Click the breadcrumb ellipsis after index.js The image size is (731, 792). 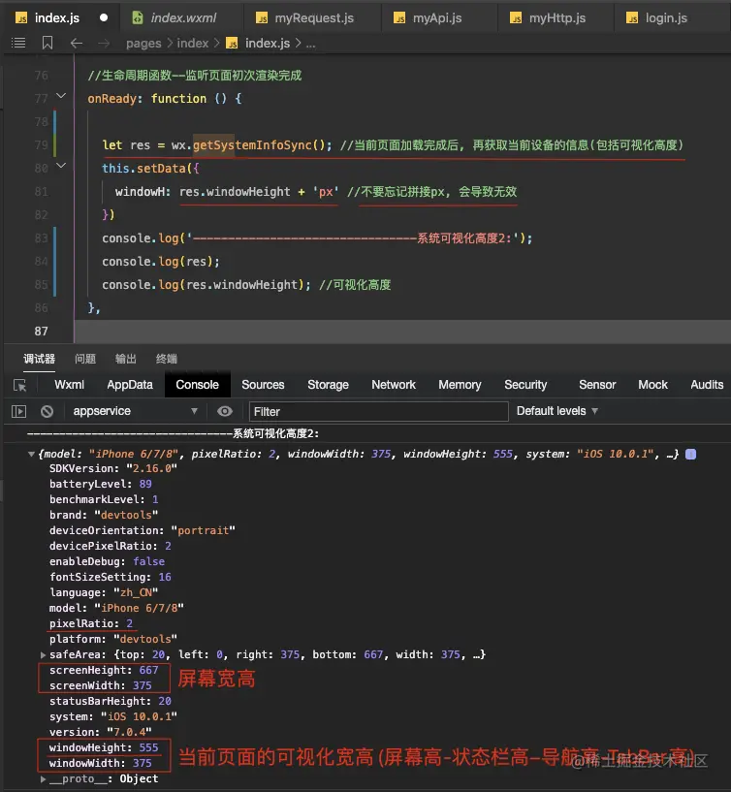pyautogui.click(x=310, y=45)
